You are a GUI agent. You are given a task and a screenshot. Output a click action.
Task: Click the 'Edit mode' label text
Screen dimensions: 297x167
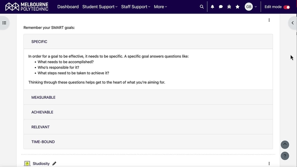tap(273, 7)
